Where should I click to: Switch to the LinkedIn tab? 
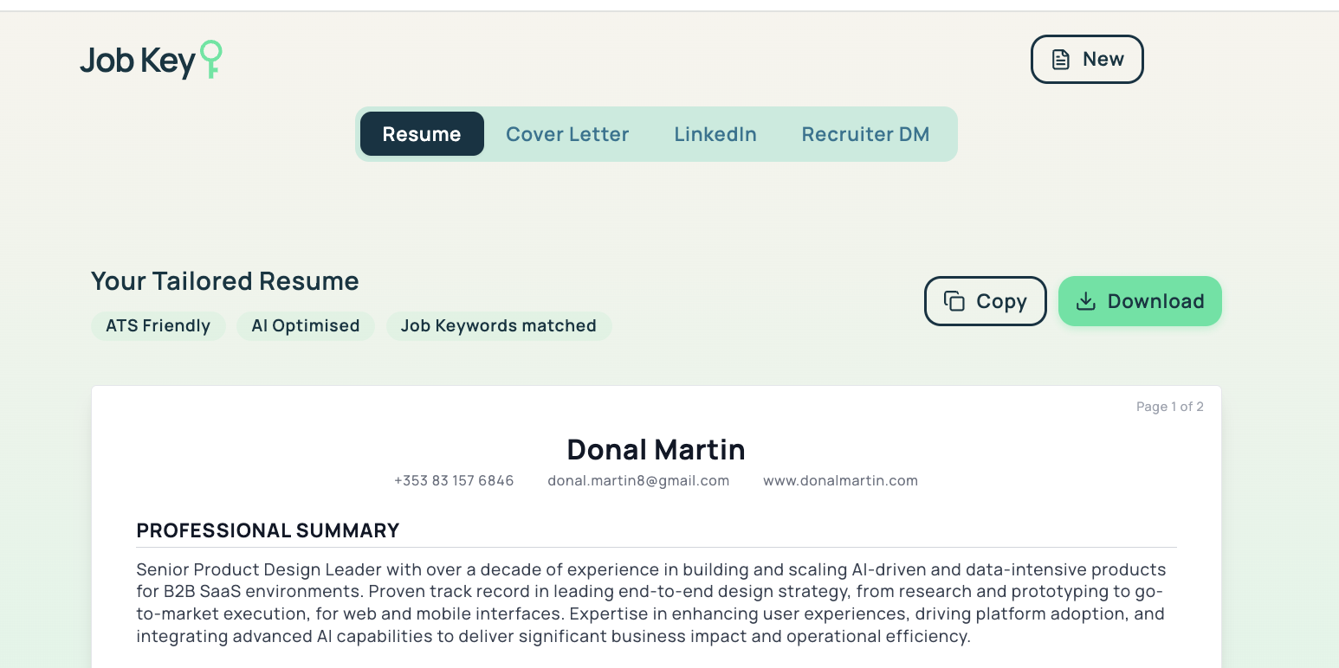pyautogui.click(x=715, y=134)
